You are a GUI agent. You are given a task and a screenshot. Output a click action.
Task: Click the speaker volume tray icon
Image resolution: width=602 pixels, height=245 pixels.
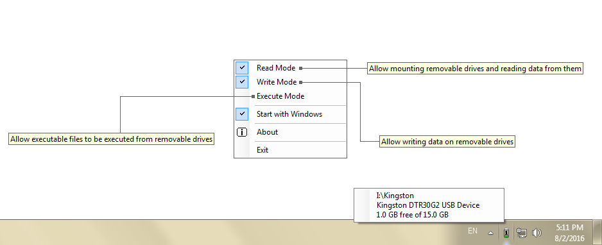tap(537, 232)
